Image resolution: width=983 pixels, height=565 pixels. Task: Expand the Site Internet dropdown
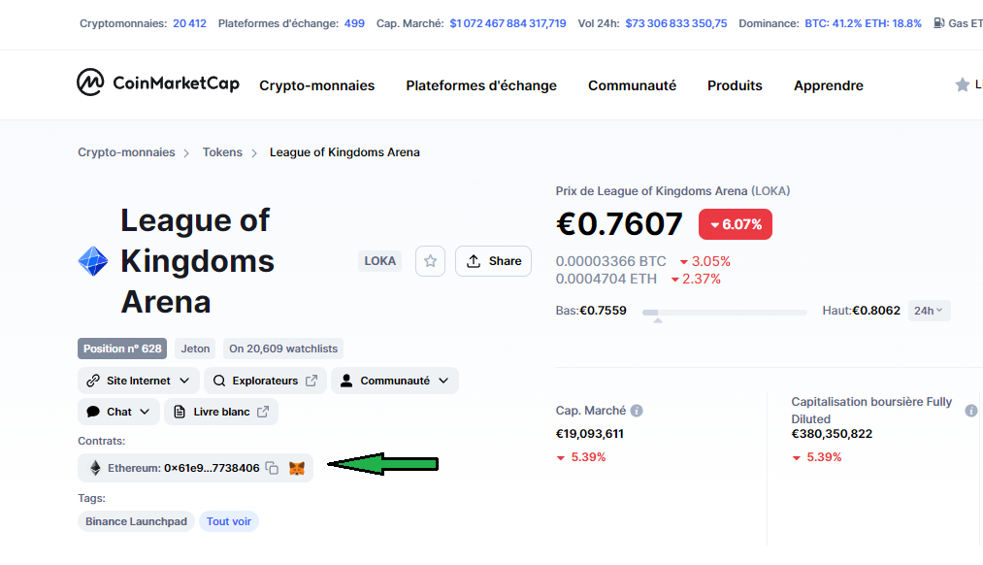(x=139, y=381)
